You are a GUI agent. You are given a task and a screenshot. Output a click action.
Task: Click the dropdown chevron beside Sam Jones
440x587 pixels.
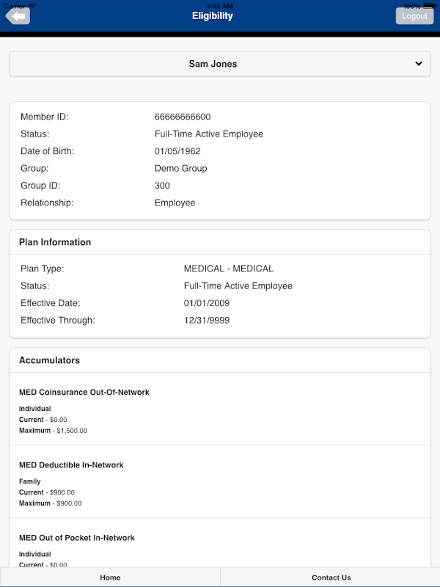coord(419,64)
